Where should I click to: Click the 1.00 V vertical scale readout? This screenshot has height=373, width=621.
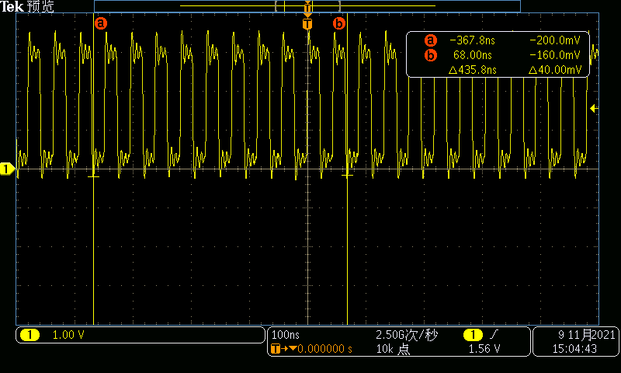click(x=68, y=335)
